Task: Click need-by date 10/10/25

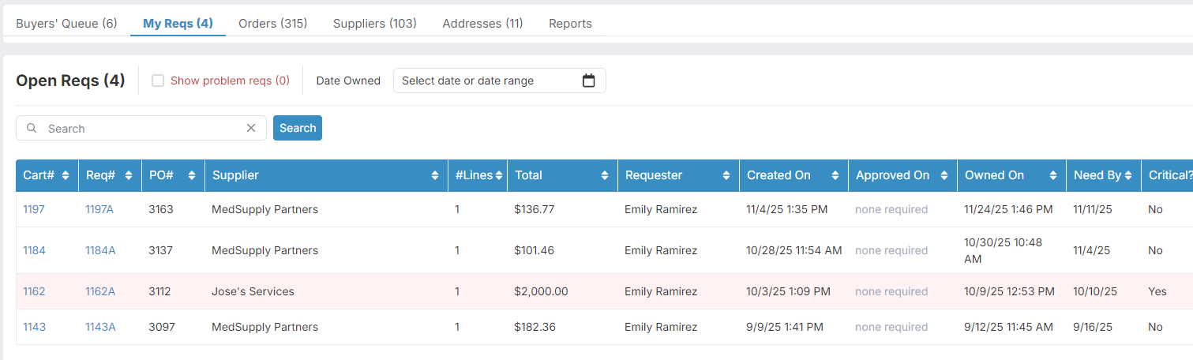Action: (x=1095, y=291)
